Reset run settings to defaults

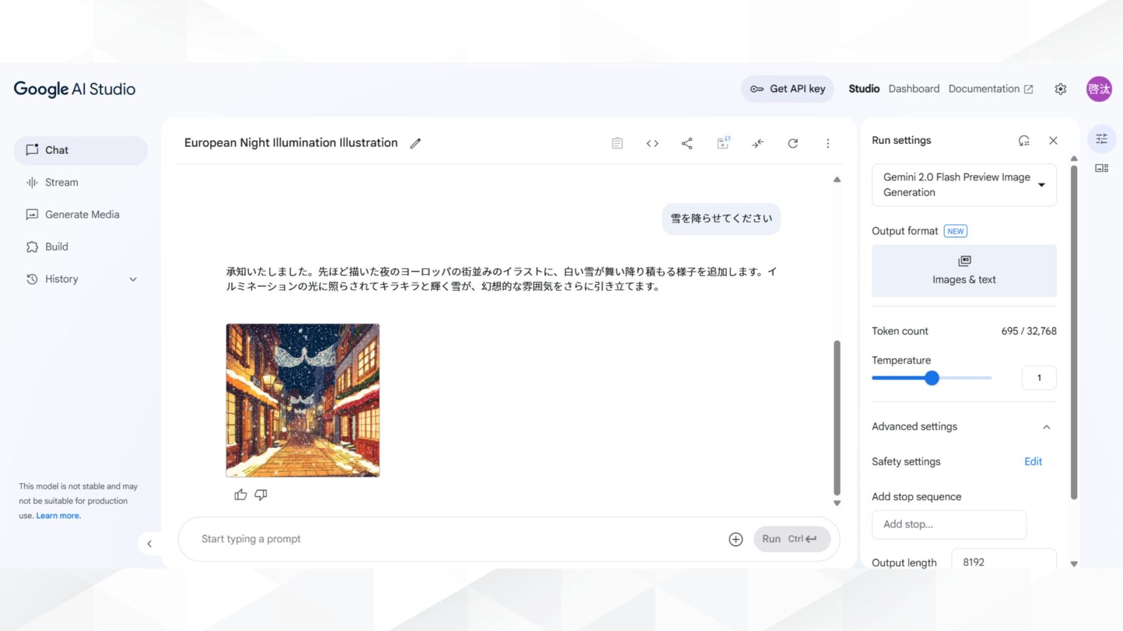pos(1023,140)
